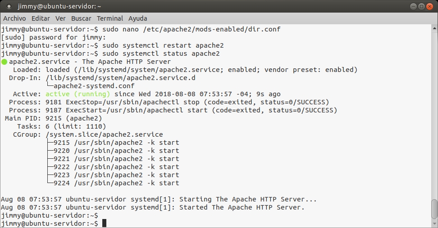Open the Ver menu

coord(60,18)
